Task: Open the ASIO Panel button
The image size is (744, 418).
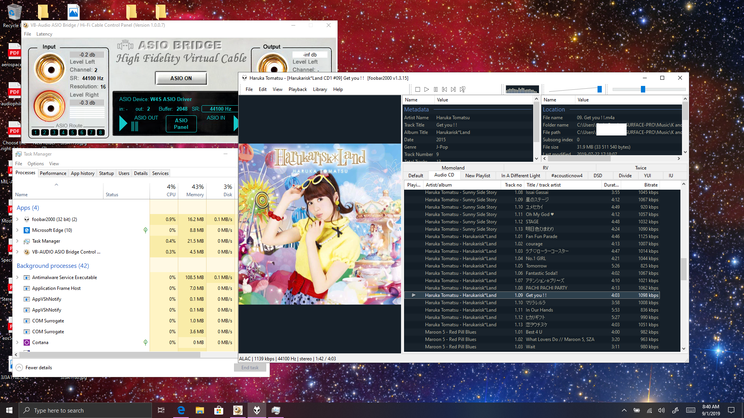Action: point(181,124)
